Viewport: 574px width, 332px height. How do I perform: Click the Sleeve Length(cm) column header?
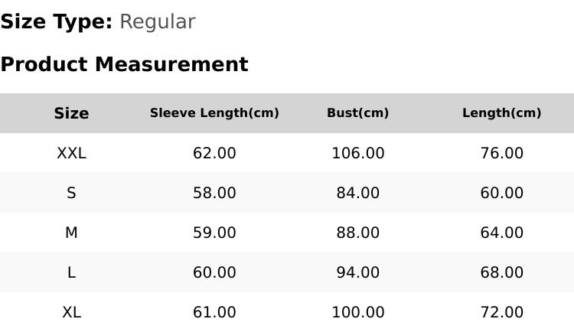[214, 112]
